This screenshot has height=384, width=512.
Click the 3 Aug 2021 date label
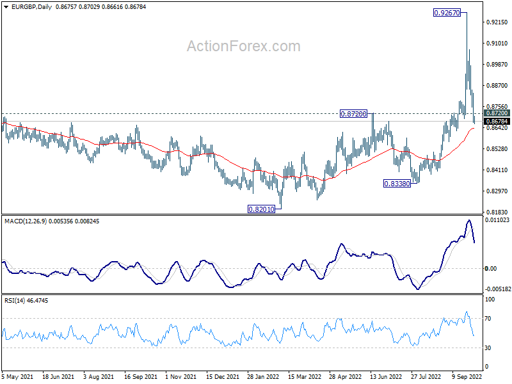tap(99, 377)
